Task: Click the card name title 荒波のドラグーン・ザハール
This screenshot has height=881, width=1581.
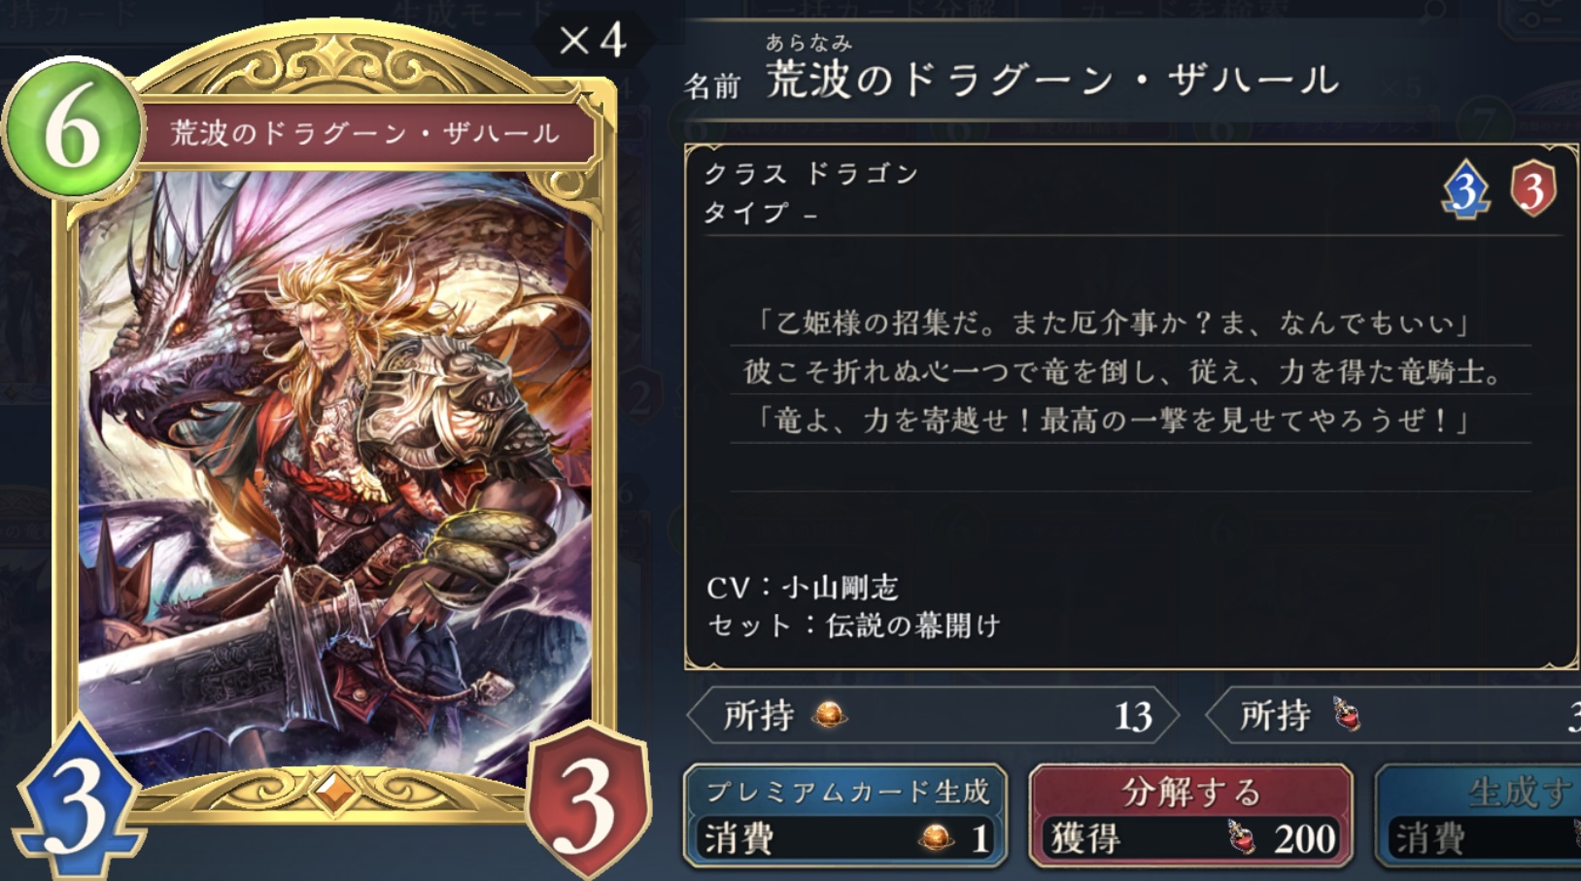Action: (x=1053, y=80)
